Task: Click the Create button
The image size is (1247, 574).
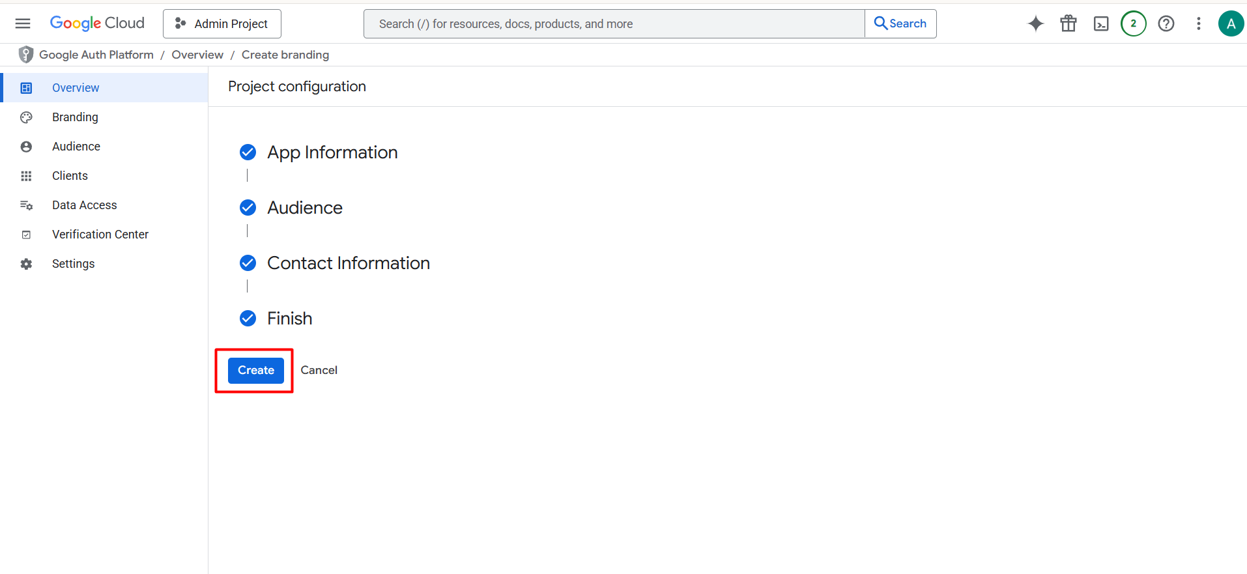Action: pyautogui.click(x=256, y=370)
